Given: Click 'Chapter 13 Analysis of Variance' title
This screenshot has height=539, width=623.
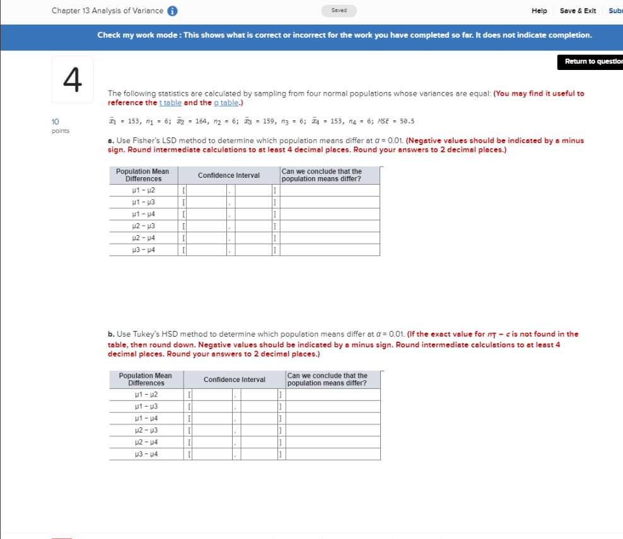Looking at the screenshot, I should 107,11.
